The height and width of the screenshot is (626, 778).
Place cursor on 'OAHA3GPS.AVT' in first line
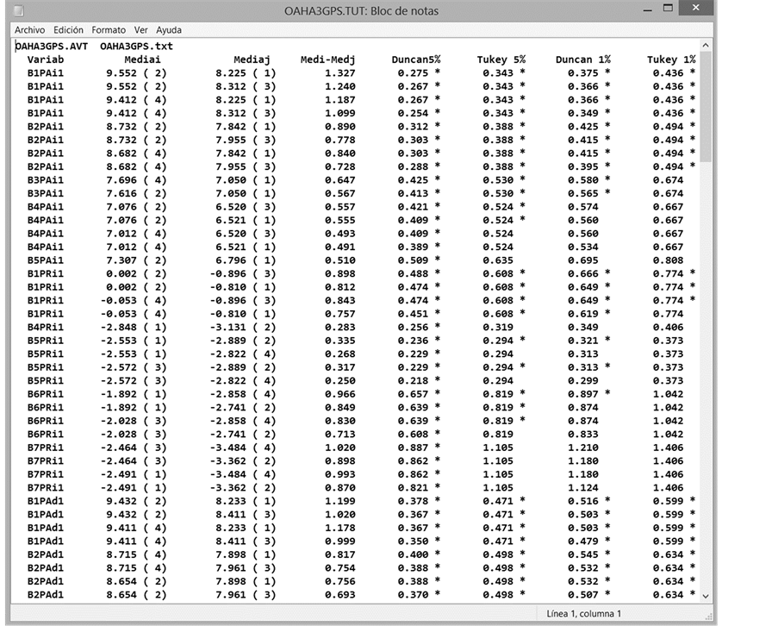(x=52, y=47)
